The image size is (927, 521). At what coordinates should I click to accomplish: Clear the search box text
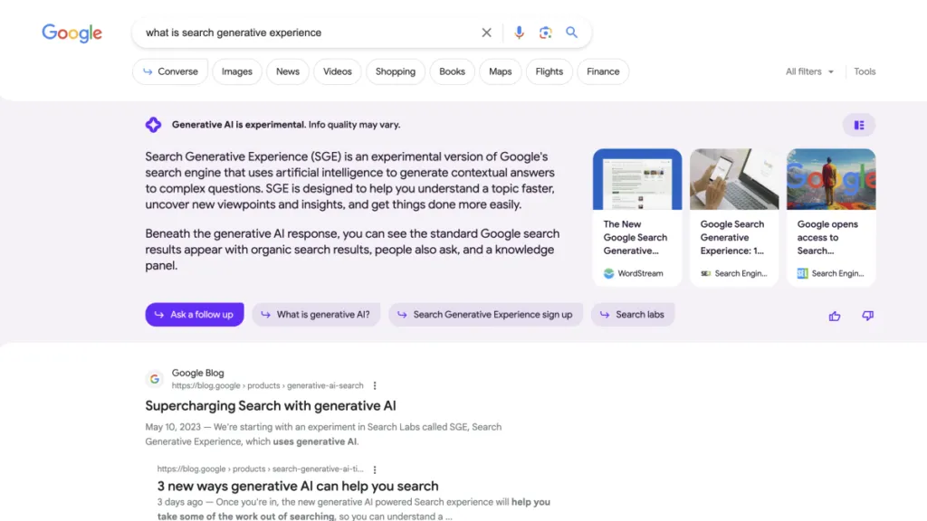click(x=486, y=33)
